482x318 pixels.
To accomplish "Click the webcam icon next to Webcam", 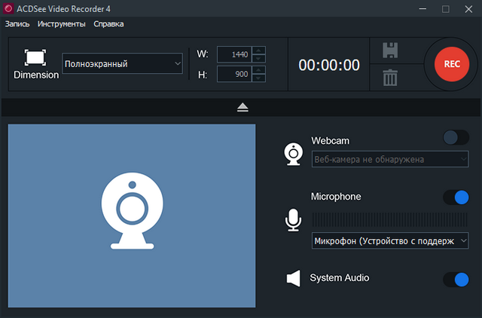I will click(293, 153).
